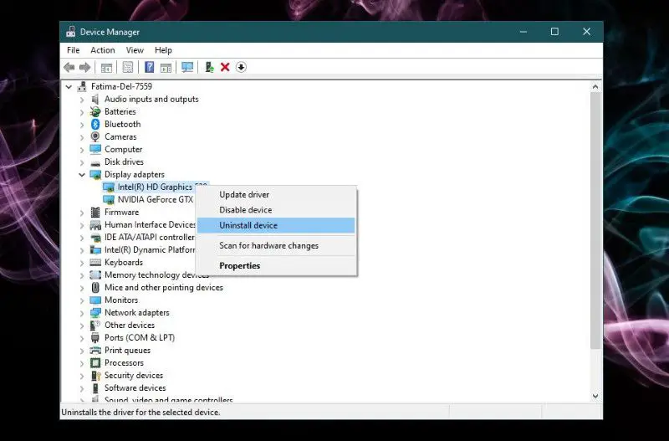Select the Monitors category icon
Image resolution: width=669 pixels, height=441 pixels.
[x=95, y=300]
